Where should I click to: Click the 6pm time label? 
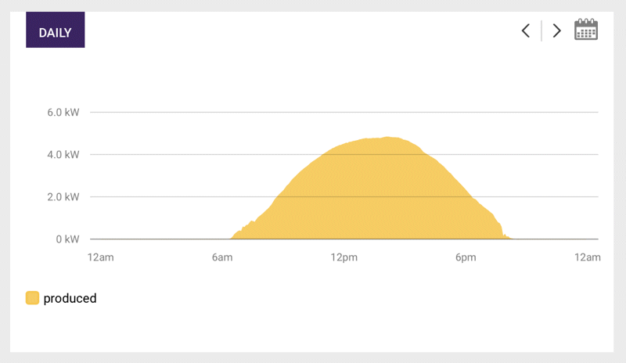(x=466, y=257)
